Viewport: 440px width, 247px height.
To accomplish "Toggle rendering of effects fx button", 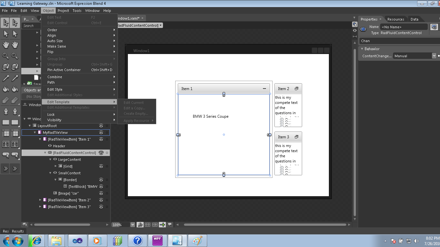I will [140, 225].
